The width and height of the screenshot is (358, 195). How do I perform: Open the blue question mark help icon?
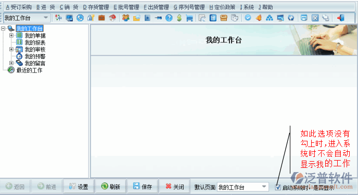tap(169, 18)
